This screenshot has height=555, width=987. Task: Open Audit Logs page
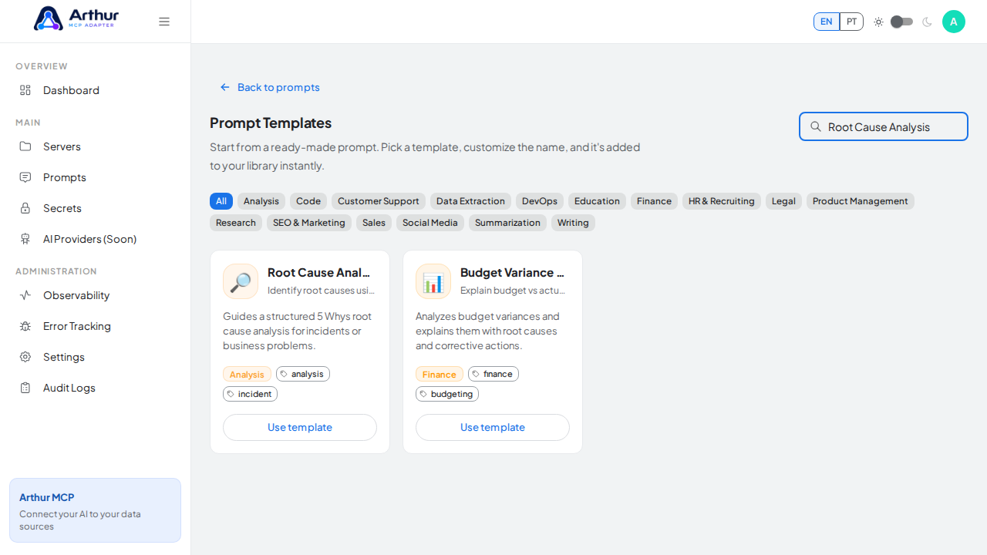tap(96, 388)
